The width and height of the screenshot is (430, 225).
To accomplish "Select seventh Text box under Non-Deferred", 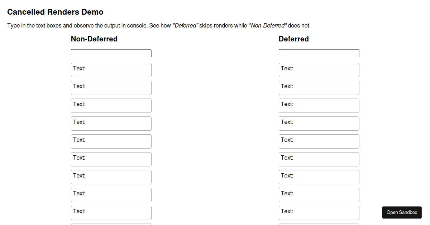I will click(111, 177).
